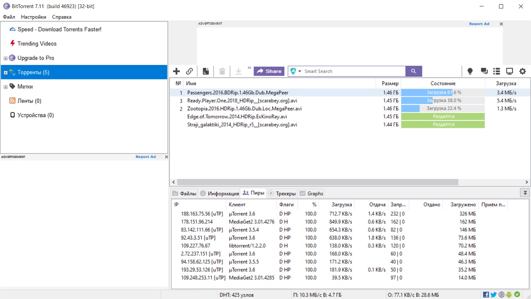The height and width of the screenshot is (299, 531).
Task: Expand the Upgrade to Pro tree node
Action: click(5, 58)
